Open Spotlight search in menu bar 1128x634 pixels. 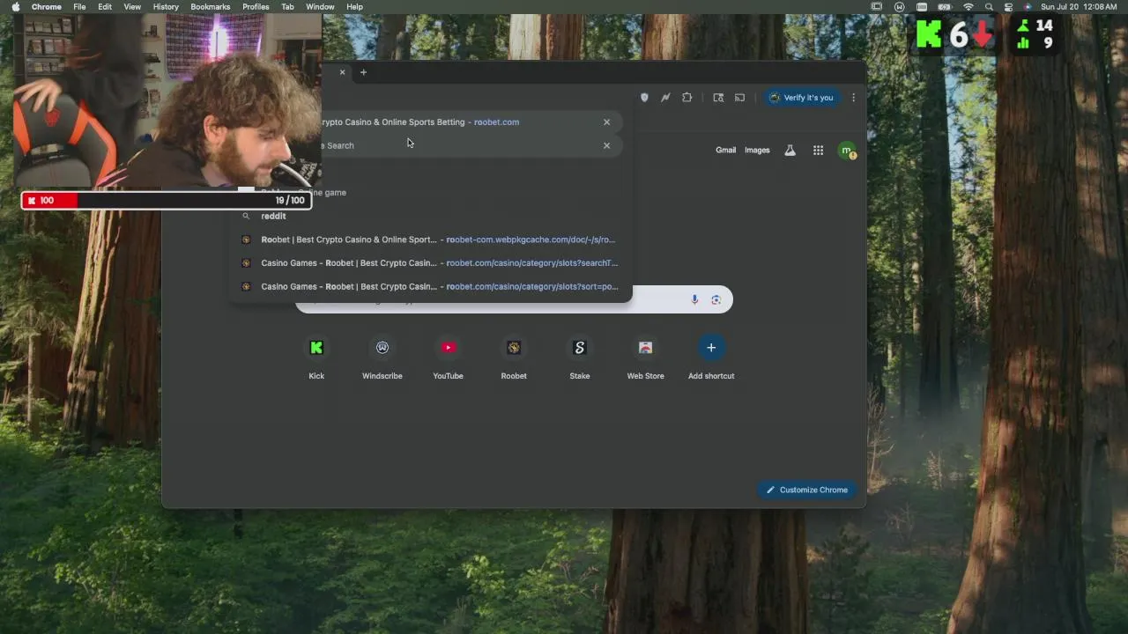tap(989, 7)
